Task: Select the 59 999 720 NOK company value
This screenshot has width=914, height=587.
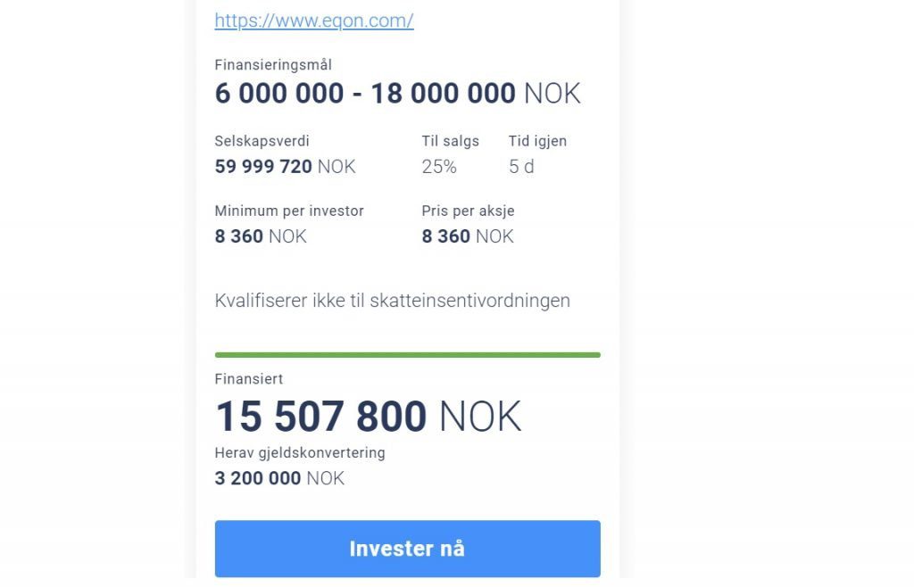Action: tap(285, 167)
